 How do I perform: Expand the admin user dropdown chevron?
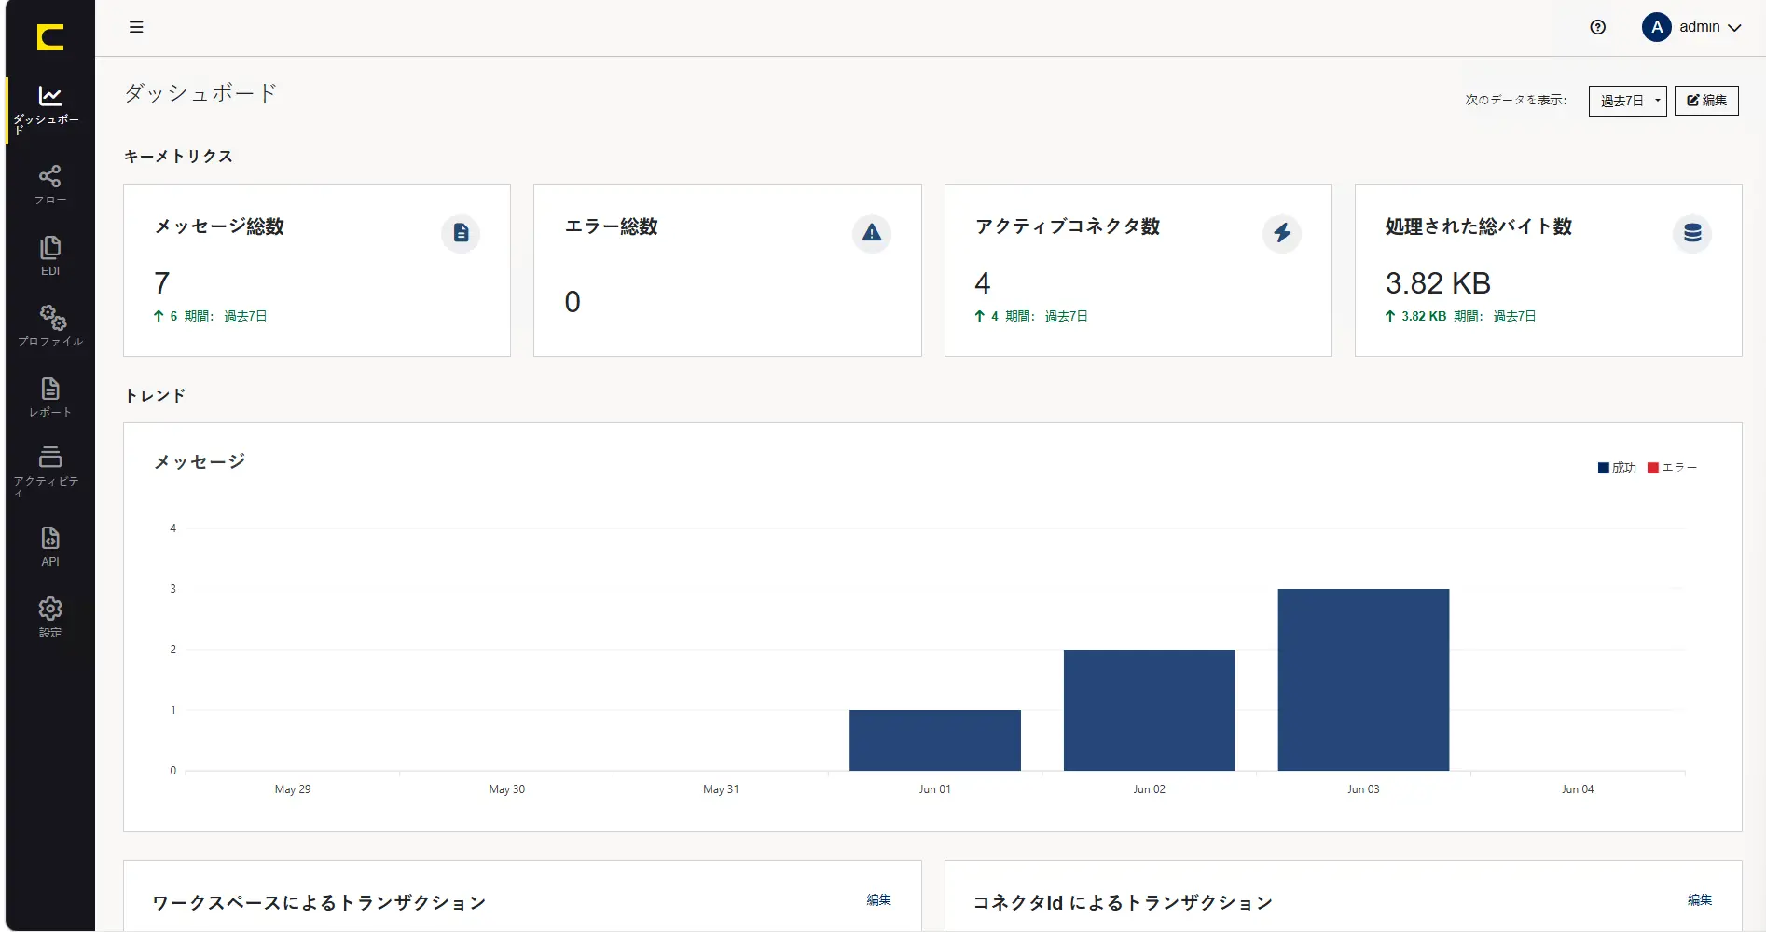point(1734,28)
